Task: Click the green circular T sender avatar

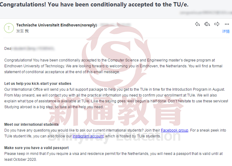Action: 9,28
